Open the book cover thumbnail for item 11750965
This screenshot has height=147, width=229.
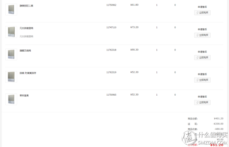point(11,99)
